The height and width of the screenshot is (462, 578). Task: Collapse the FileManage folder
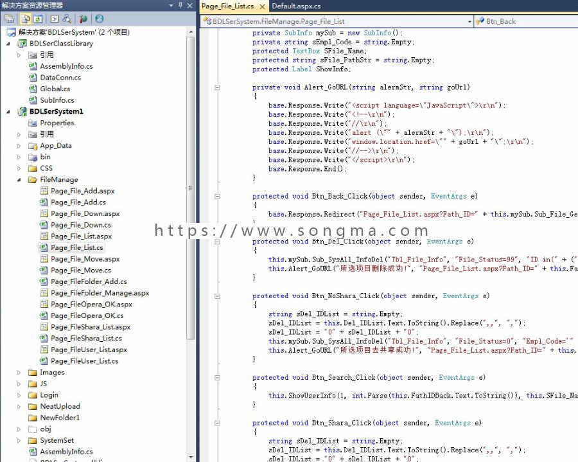(19, 180)
